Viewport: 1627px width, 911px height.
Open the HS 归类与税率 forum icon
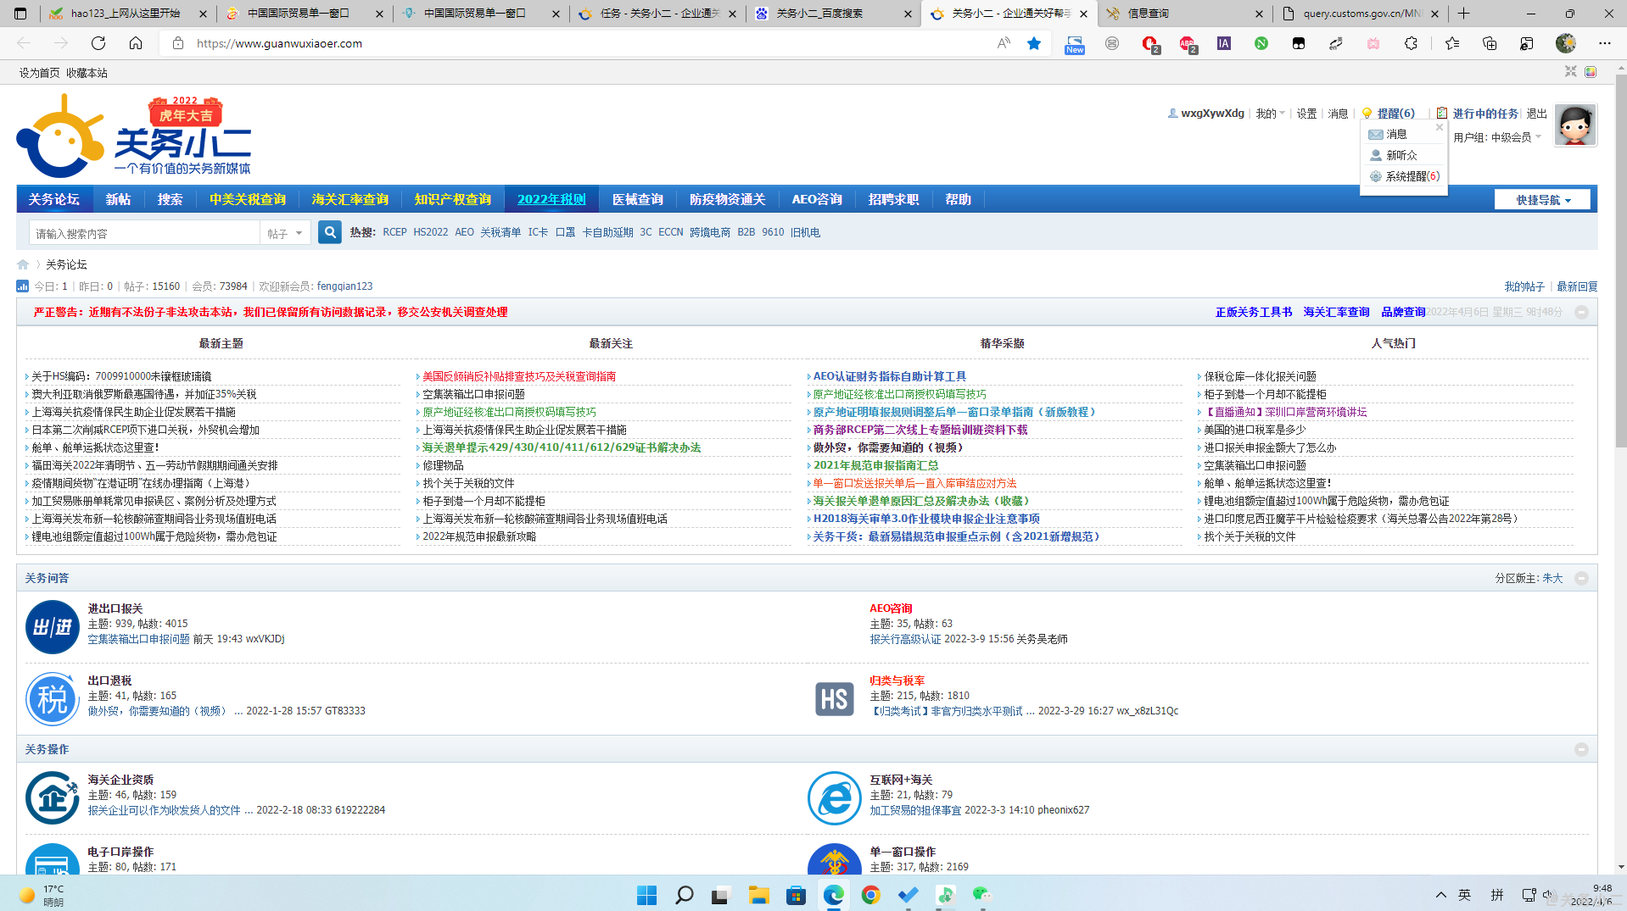click(834, 699)
